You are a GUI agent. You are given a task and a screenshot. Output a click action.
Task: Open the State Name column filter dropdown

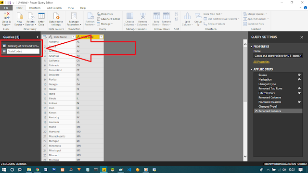tap(73, 37)
